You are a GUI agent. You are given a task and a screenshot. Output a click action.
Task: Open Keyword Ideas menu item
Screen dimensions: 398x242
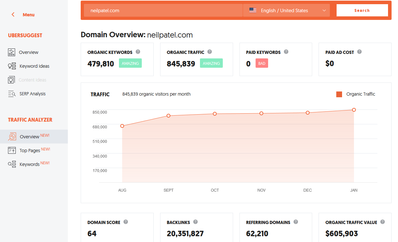[x=34, y=66]
